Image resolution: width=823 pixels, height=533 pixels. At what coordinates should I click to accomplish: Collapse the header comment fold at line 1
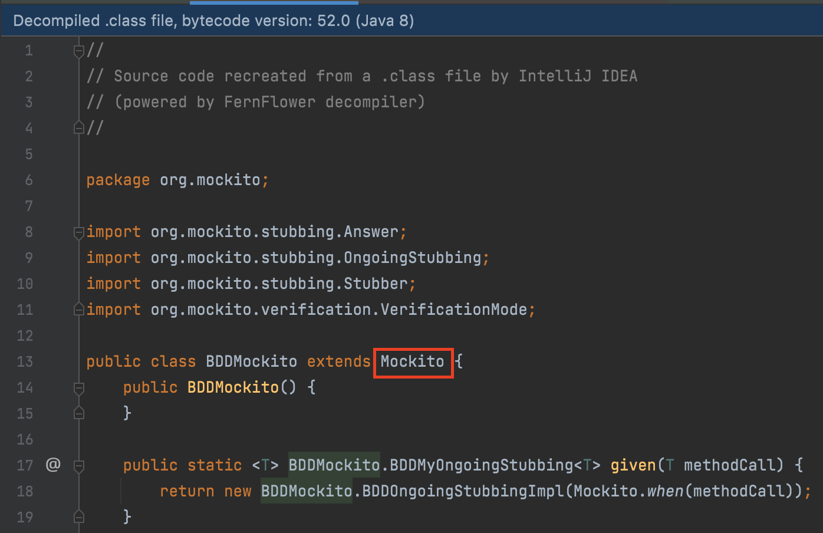[x=79, y=51]
